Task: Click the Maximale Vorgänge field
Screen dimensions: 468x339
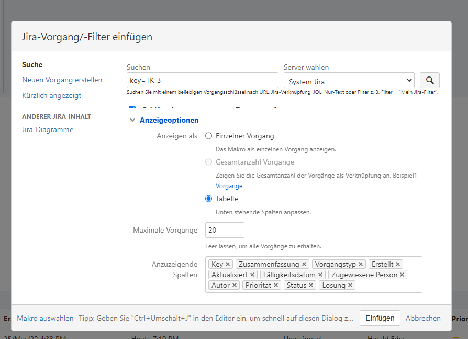Action: pyautogui.click(x=225, y=230)
